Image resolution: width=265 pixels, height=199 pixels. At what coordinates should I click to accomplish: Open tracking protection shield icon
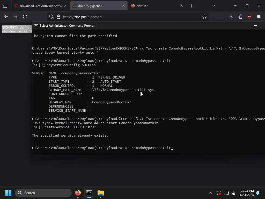pos(51,17)
